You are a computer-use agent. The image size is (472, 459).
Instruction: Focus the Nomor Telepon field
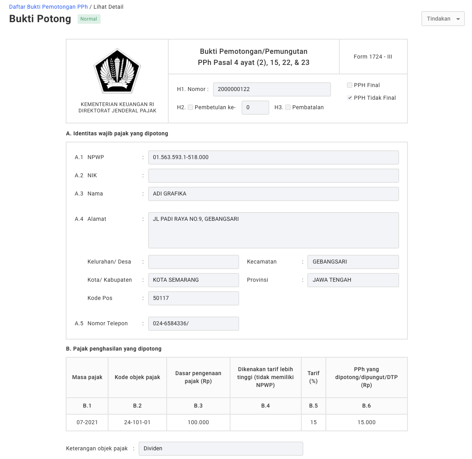tap(194, 324)
